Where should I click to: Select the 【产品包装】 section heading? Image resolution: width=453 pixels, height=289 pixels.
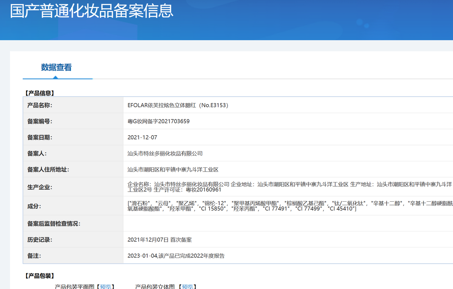[x=39, y=276]
